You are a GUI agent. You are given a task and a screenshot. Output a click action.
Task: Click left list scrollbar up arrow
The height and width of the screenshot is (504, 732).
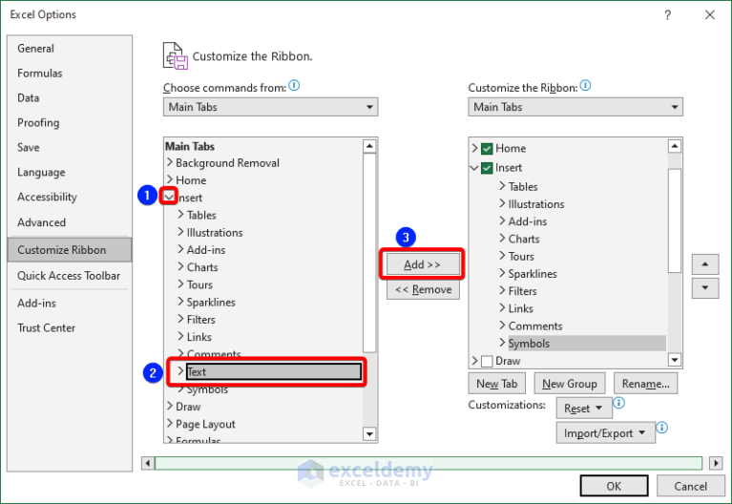369,146
